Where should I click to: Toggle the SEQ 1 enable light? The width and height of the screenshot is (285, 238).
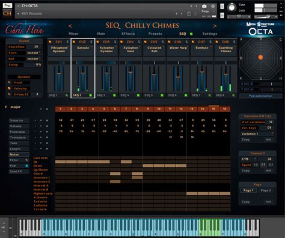67,96
